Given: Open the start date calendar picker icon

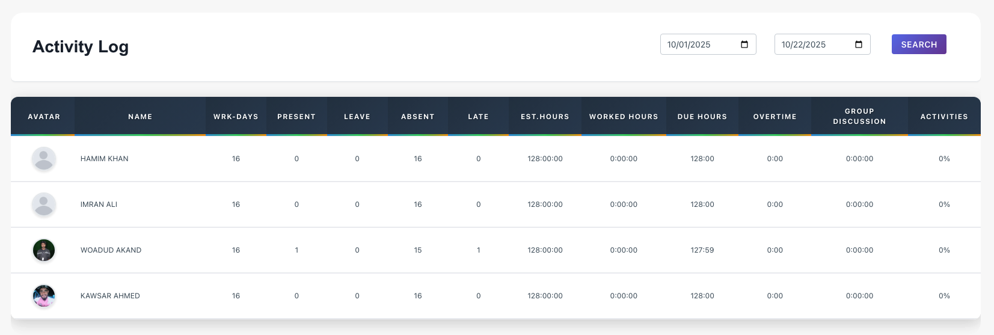Looking at the screenshot, I should pos(744,45).
